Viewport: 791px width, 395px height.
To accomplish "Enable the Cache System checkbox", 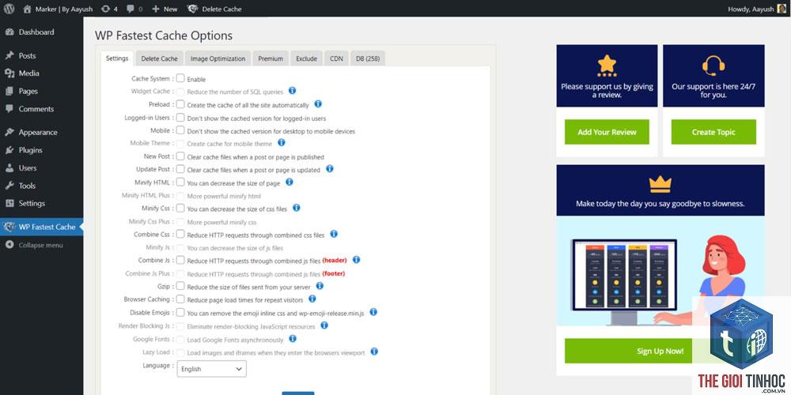I will point(180,78).
